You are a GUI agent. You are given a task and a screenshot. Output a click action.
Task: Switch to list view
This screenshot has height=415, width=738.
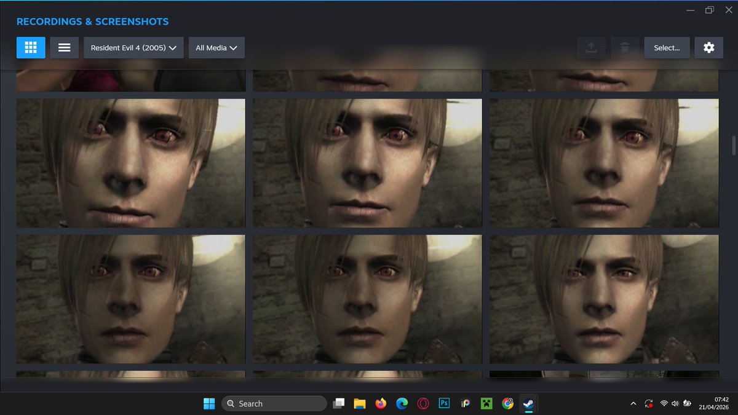click(65, 47)
